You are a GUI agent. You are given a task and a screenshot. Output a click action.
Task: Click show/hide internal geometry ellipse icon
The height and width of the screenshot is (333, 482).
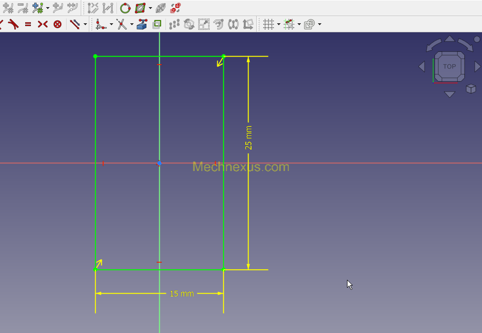coord(161,8)
